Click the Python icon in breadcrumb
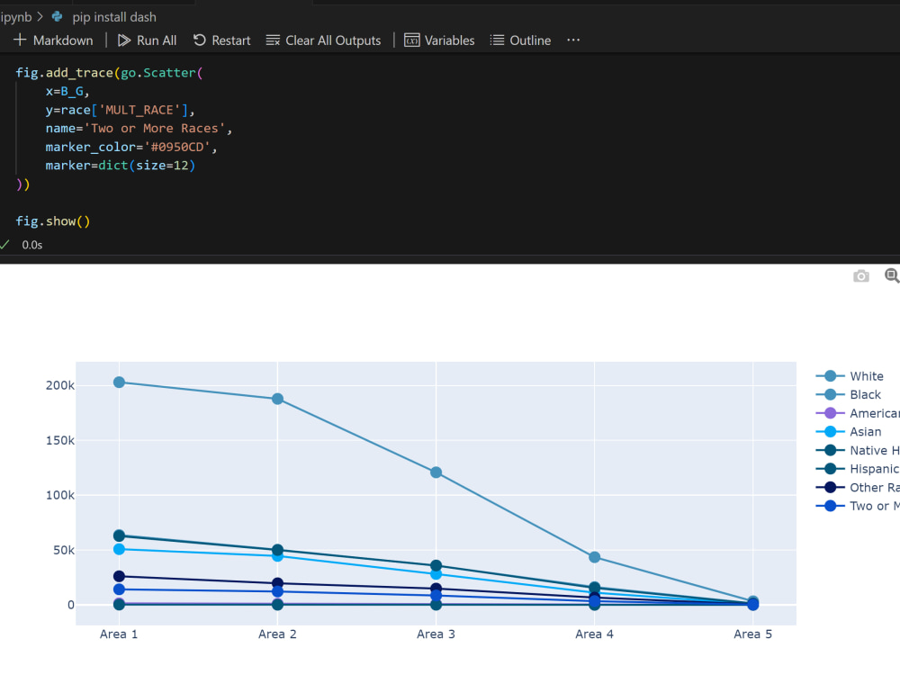The width and height of the screenshot is (900, 675). [x=57, y=16]
